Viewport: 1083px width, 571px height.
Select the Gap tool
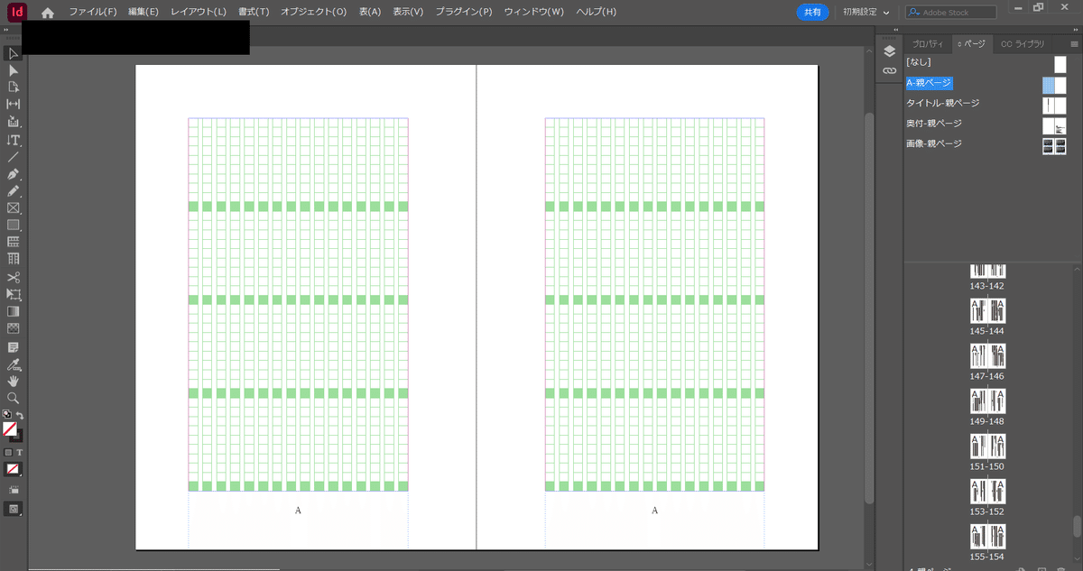pyautogui.click(x=14, y=105)
